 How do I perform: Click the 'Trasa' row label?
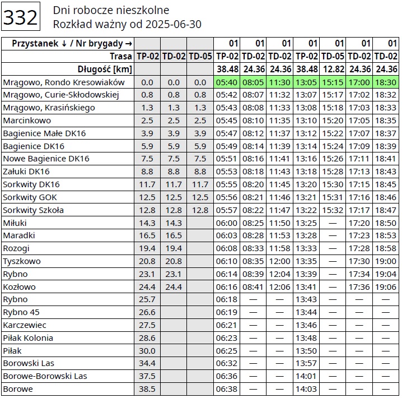tap(121, 57)
